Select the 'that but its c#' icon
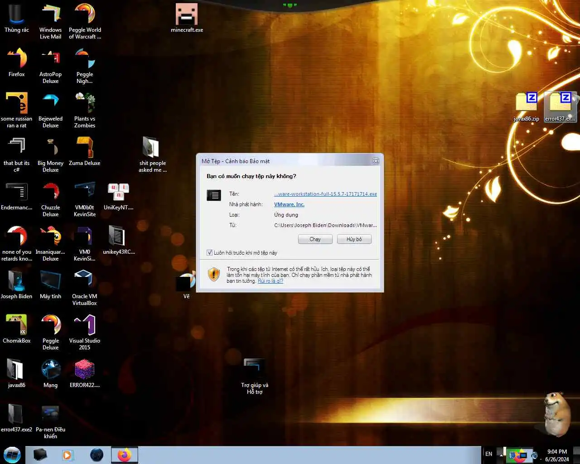This screenshot has width=580, height=464. coord(17,155)
